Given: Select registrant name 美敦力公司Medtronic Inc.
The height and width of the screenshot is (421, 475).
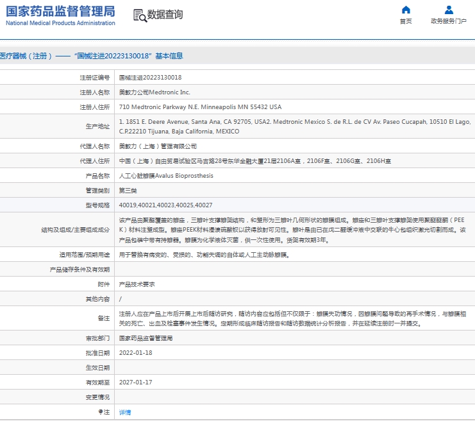Looking at the screenshot, I should coord(154,92).
